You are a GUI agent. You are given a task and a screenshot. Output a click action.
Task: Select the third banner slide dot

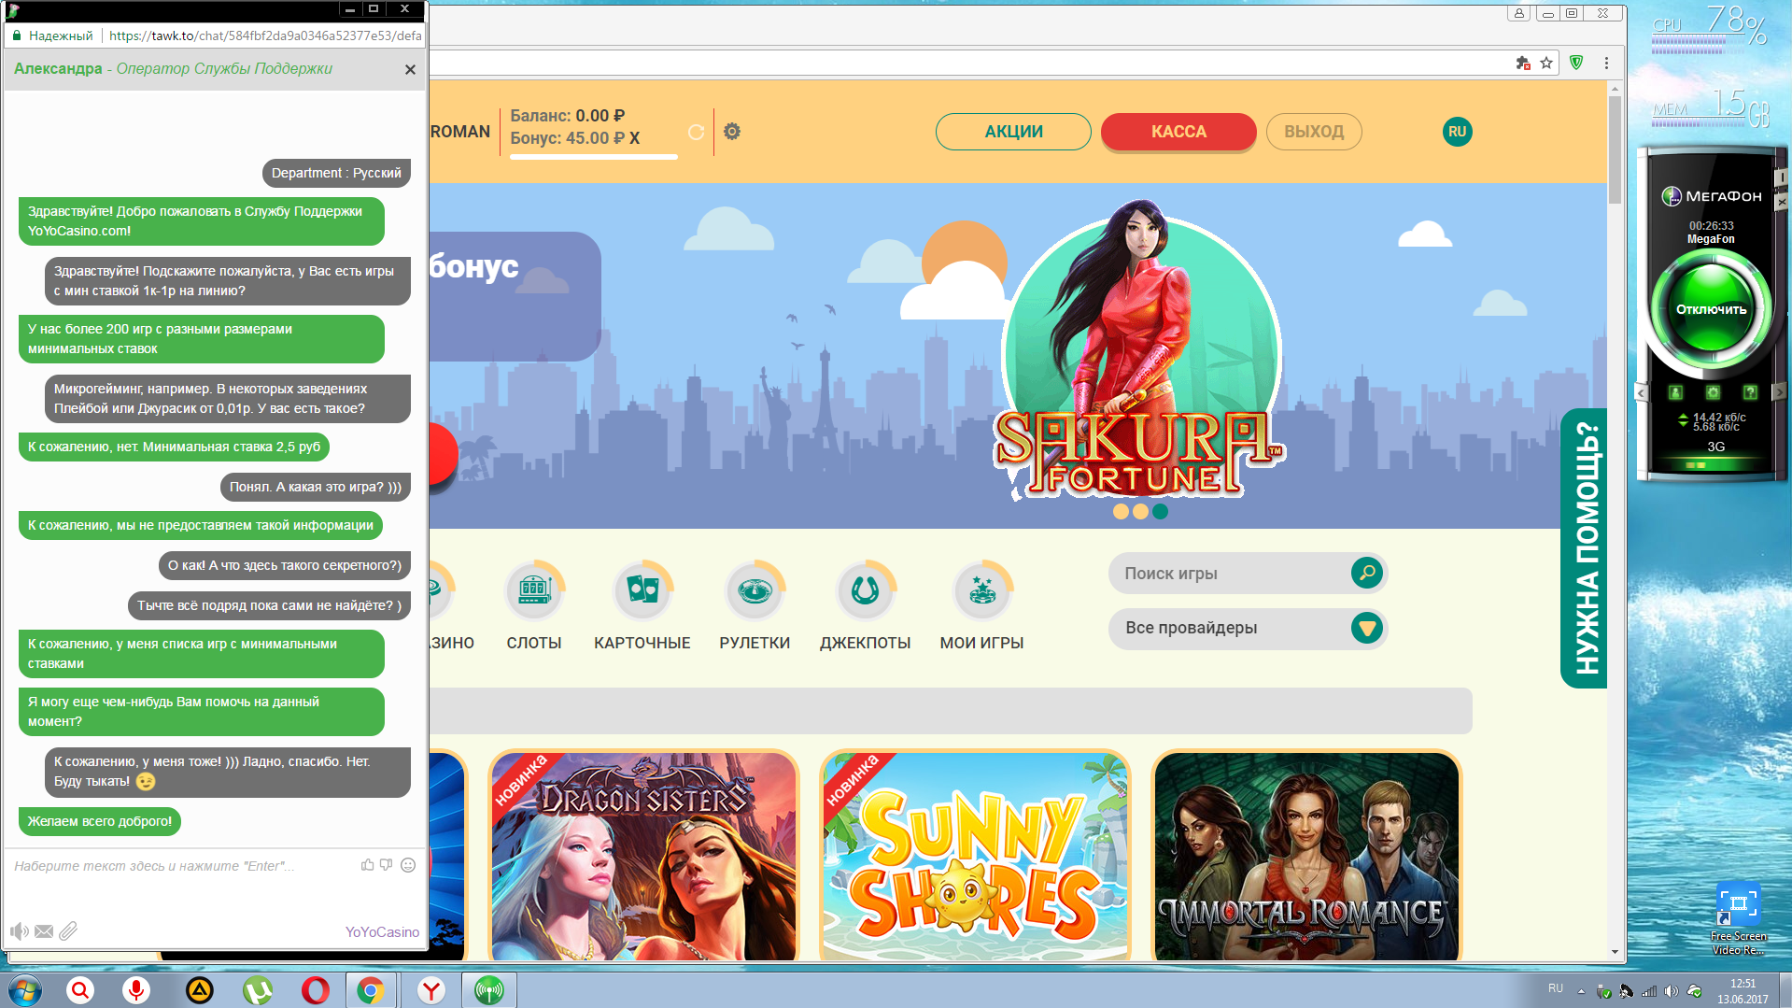tap(1160, 512)
